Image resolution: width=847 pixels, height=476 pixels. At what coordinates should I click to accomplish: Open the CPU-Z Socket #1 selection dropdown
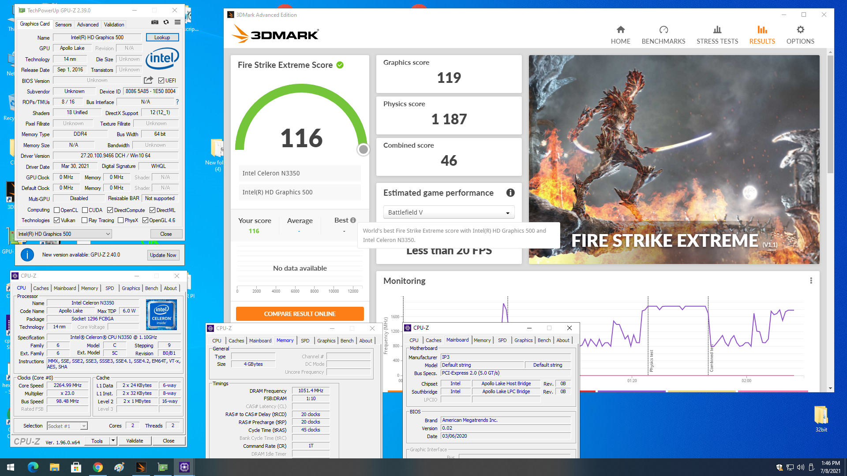pyautogui.click(x=67, y=426)
